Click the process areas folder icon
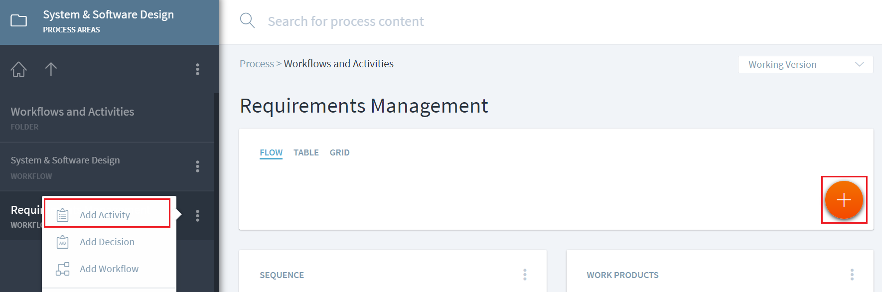 pos(19,20)
